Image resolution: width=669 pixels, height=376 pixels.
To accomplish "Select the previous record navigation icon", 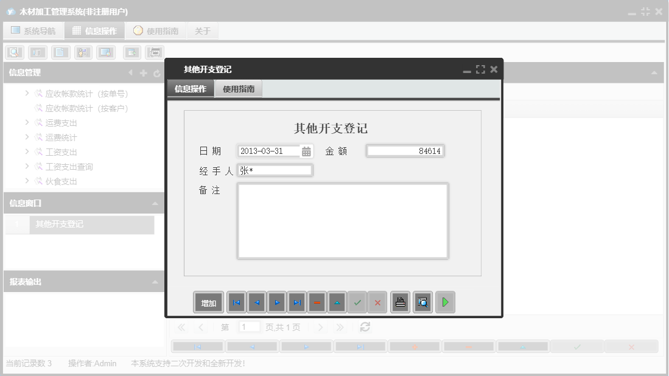I will click(x=256, y=302).
